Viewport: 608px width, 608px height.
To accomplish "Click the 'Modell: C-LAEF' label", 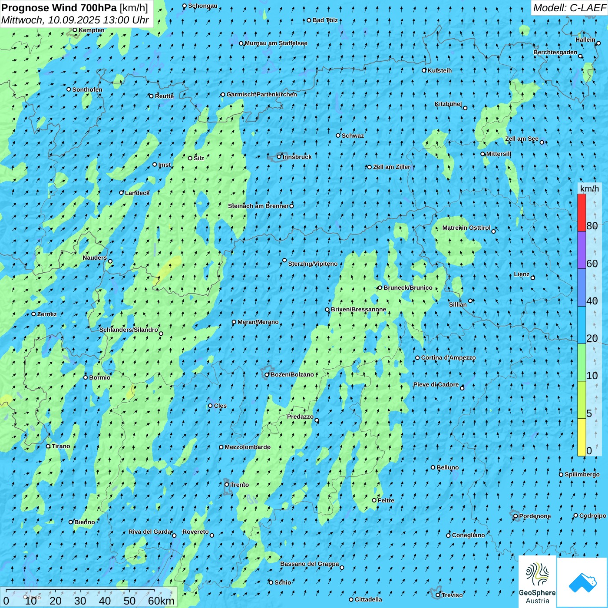I will 569,8.
